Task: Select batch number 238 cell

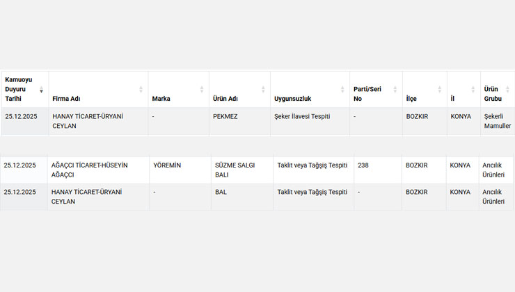Action: click(363, 165)
